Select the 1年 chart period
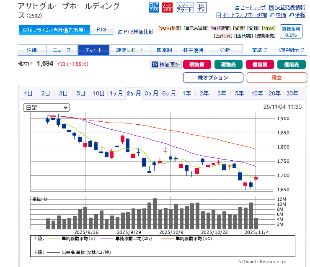 [187, 93]
